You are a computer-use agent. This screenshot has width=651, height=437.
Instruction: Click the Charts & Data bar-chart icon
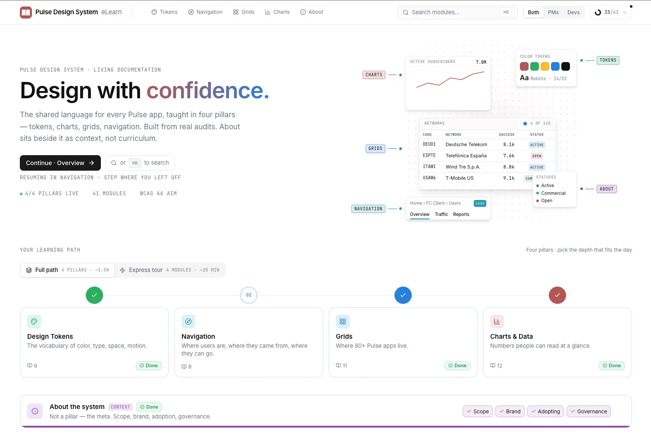[x=497, y=322]
